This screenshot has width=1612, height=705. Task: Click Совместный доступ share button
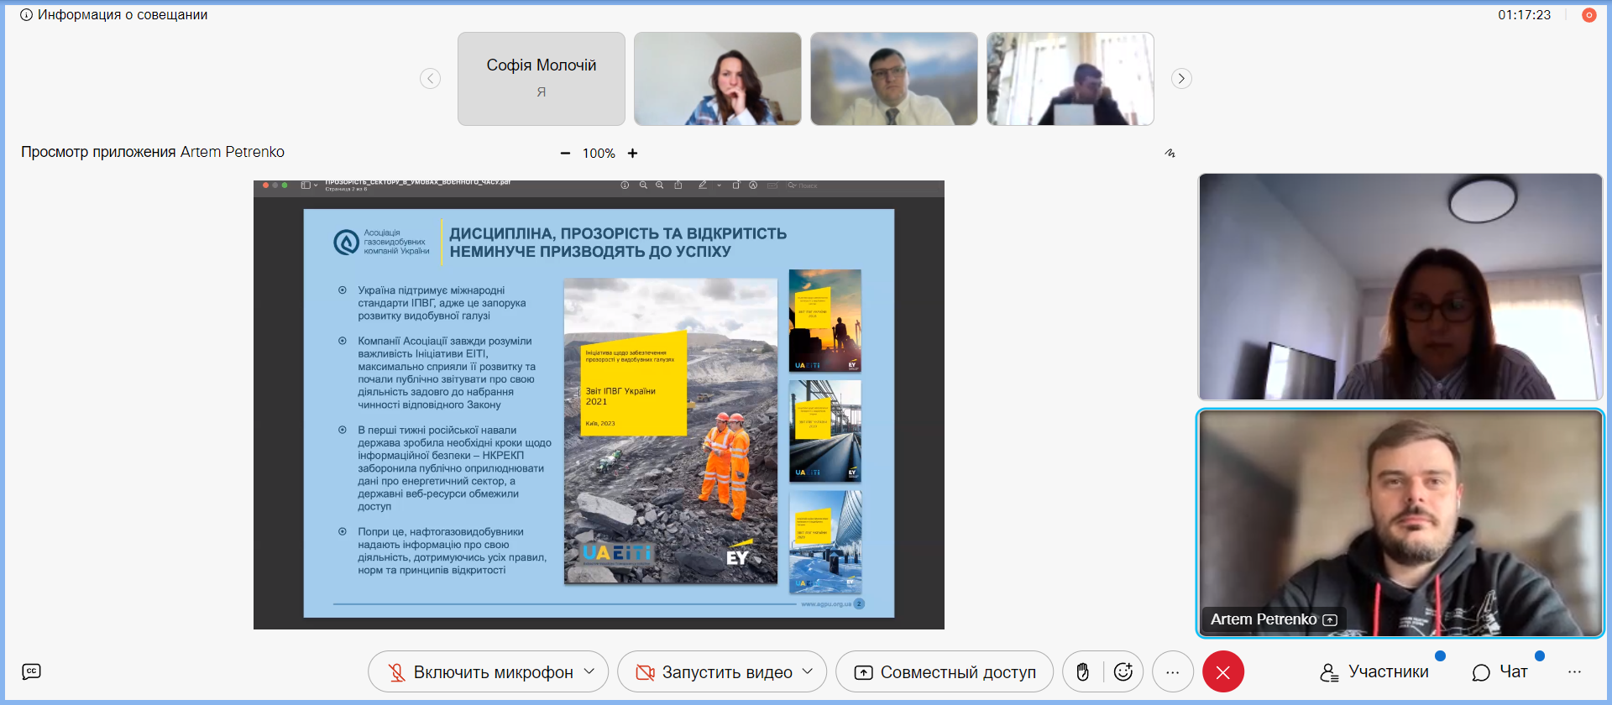[945, 672]
